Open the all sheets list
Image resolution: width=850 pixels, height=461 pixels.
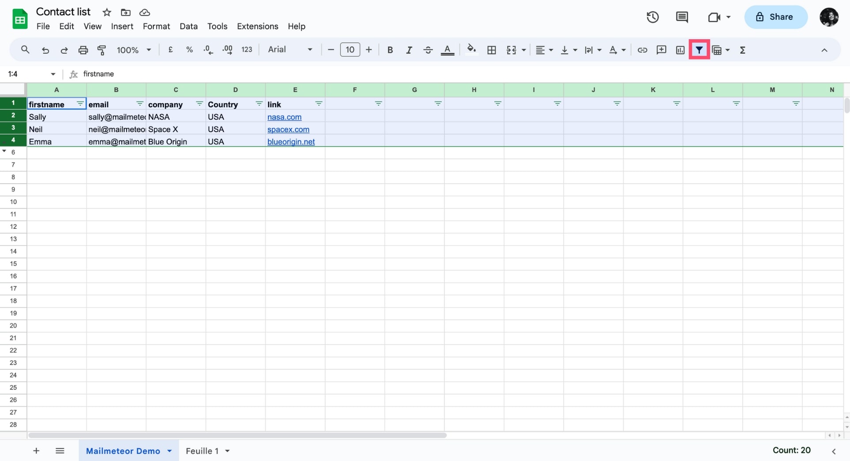tap(60, 450)
